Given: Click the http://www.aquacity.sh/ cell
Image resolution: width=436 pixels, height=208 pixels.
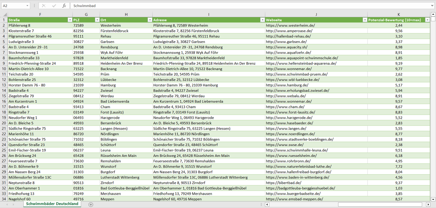Looking at the screenshot, I should point(286,47).
